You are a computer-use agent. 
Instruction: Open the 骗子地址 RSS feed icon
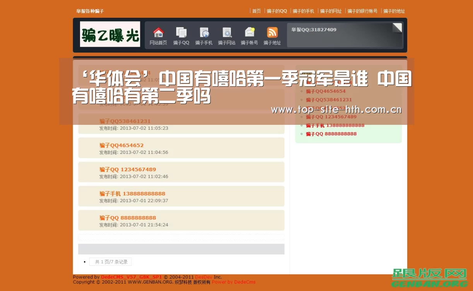(272, 32)
